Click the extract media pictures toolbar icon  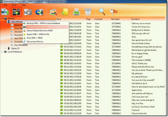pyautogui.click(x=53, y=12)
